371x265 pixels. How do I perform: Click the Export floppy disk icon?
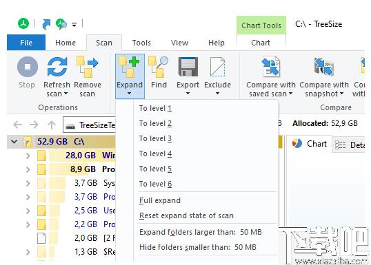coord(188,67)
